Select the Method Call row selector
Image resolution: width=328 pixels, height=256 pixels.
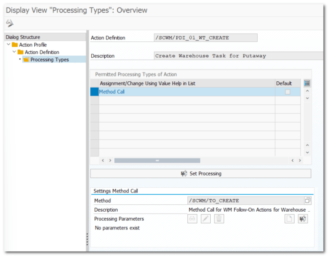click(95, 92)
